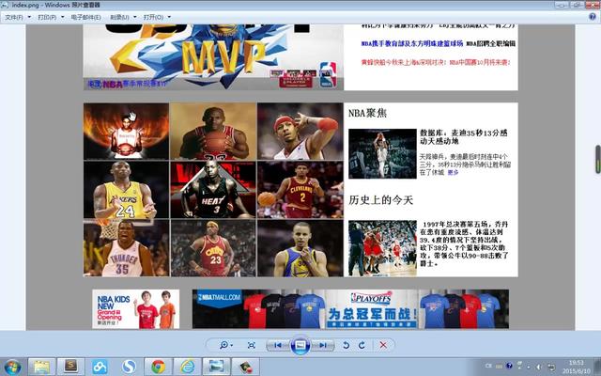Click the taskbar clock showing 19:53
601x376 pixels.
tap(576, 367)
